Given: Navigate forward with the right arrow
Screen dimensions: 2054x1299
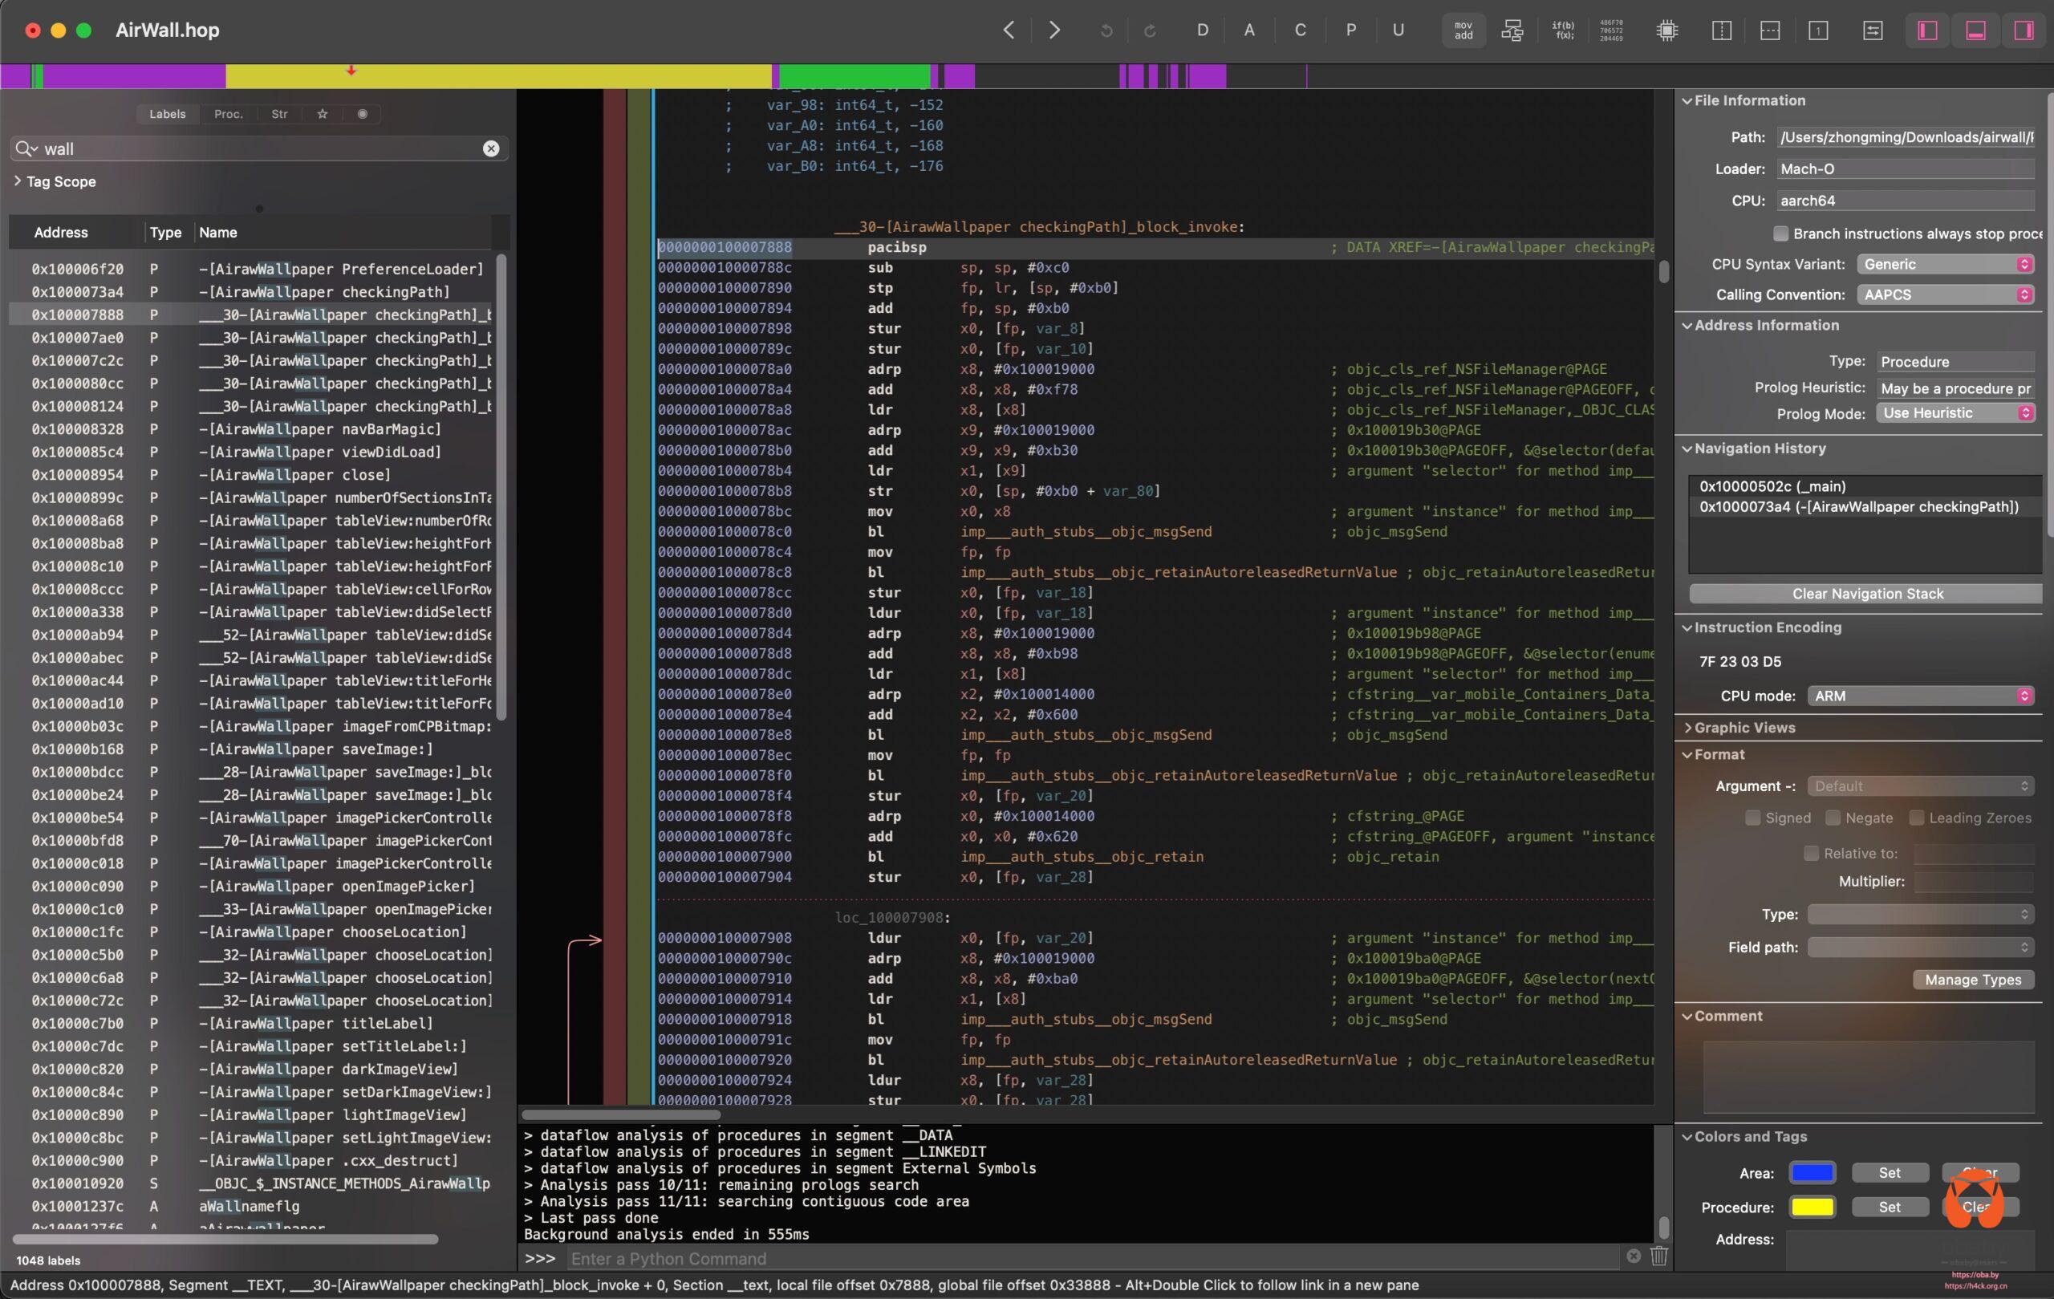Looking at the screenshot, I should pyautogui.click(x=1054, y=30).
